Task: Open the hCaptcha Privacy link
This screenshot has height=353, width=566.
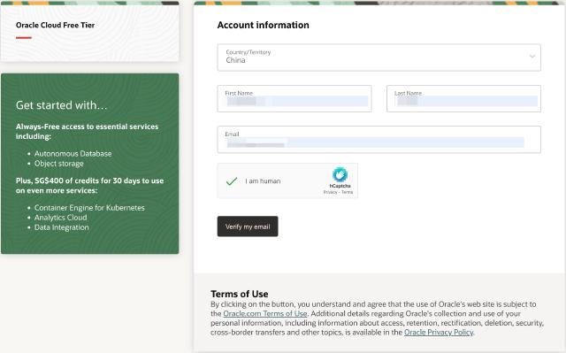Action: pos(330,192)
